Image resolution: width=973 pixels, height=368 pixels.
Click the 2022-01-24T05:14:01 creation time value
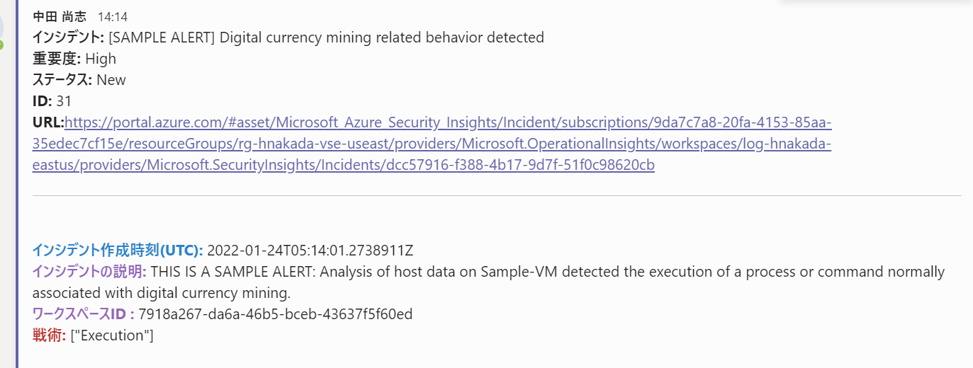(x=310, y=250)
